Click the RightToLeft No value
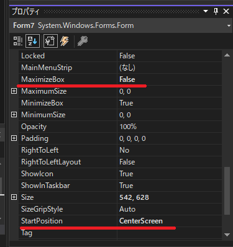The height and width of the screenshot is (247, 233). click(124, 150)
